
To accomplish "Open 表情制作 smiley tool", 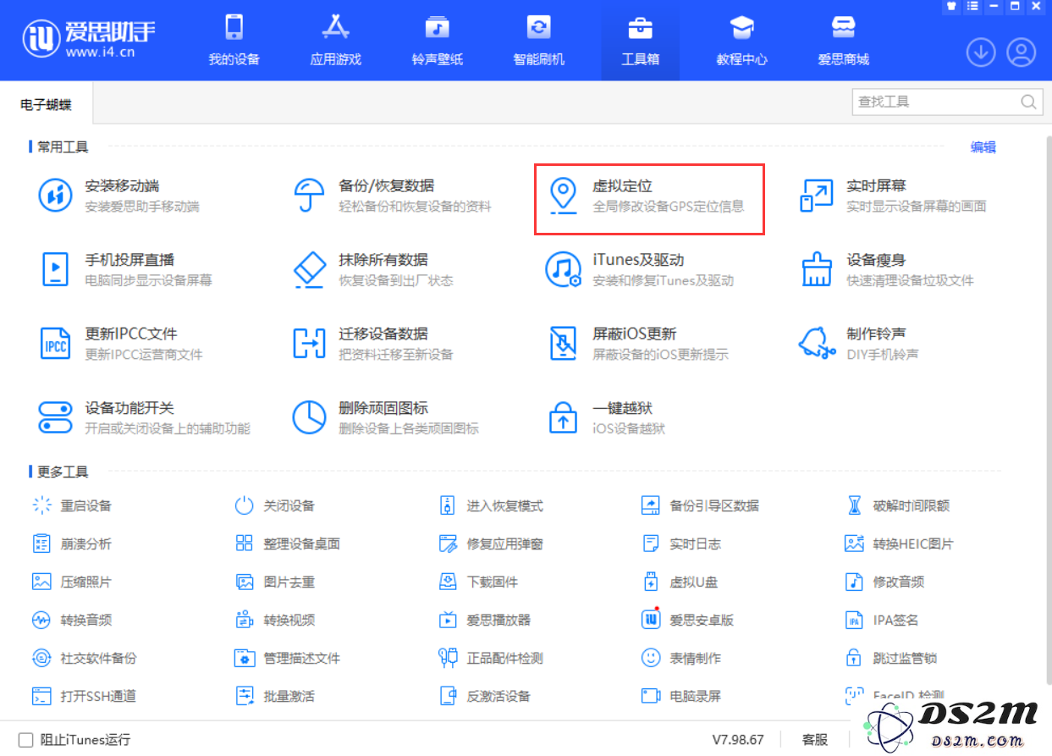I will click(x=681, y=658).
